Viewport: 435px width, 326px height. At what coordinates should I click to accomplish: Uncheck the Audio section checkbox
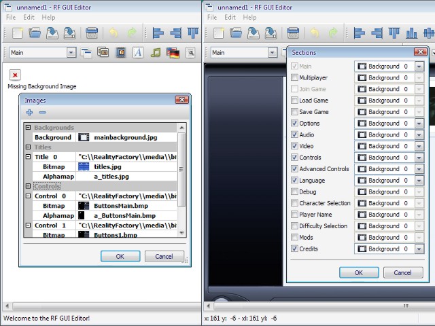[x=294, y=134]
